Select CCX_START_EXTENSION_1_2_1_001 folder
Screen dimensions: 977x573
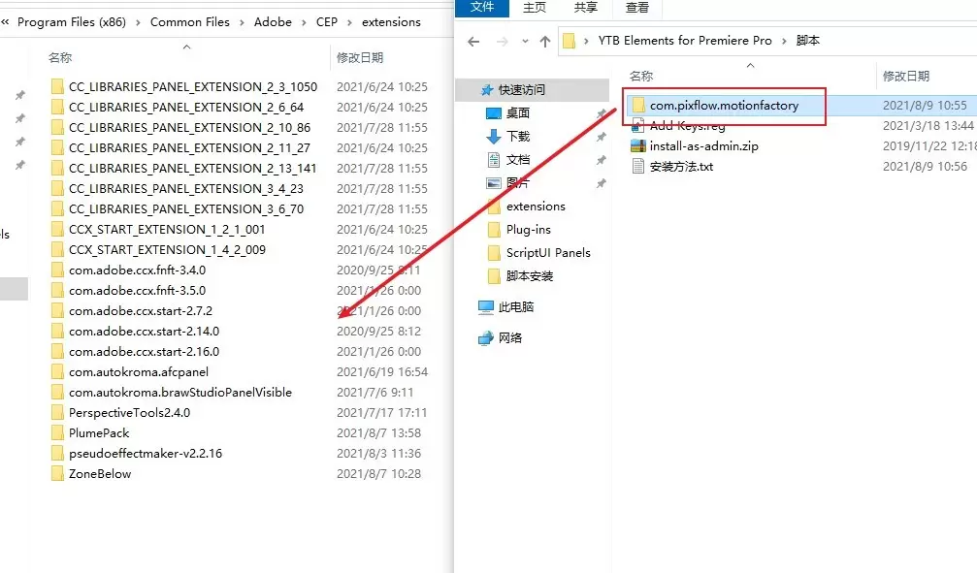158,230
